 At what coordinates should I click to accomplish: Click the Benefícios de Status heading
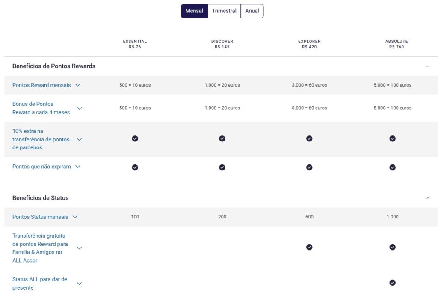41,198
